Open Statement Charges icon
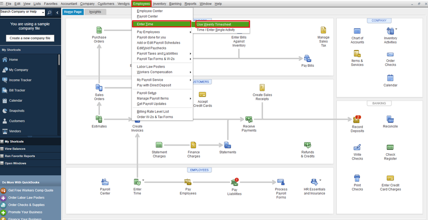The width and height of the screenshot is (428, 220). pyautogui.click(x=159, y=145)
